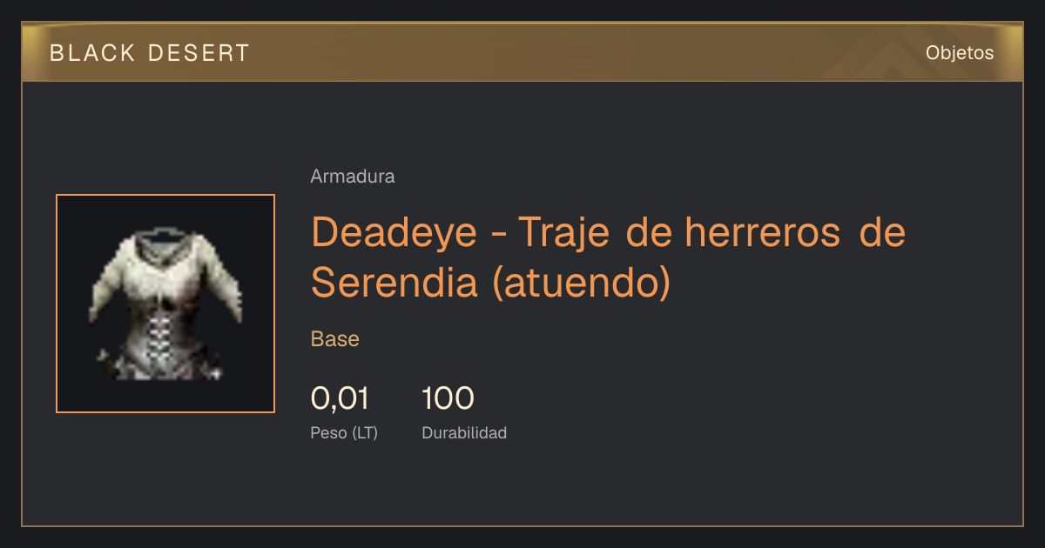Select the 0,01 weight value
The image size is (1045, 548).
[x=340, y=398]
